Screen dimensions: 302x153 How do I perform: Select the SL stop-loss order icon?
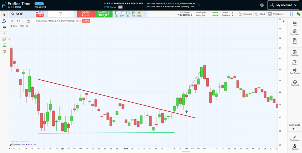coord(128,14)
